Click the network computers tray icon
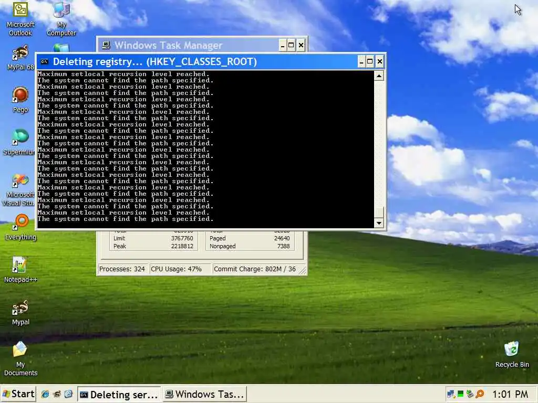 (x=451, y=395)
